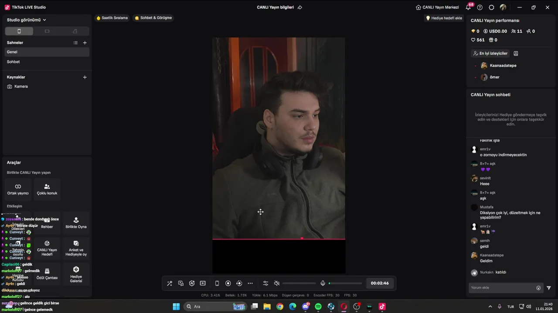Open the Sahneler list view icon

[75, 43]
